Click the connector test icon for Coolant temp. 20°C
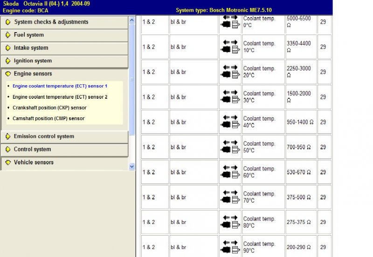 tap(230, 72)
